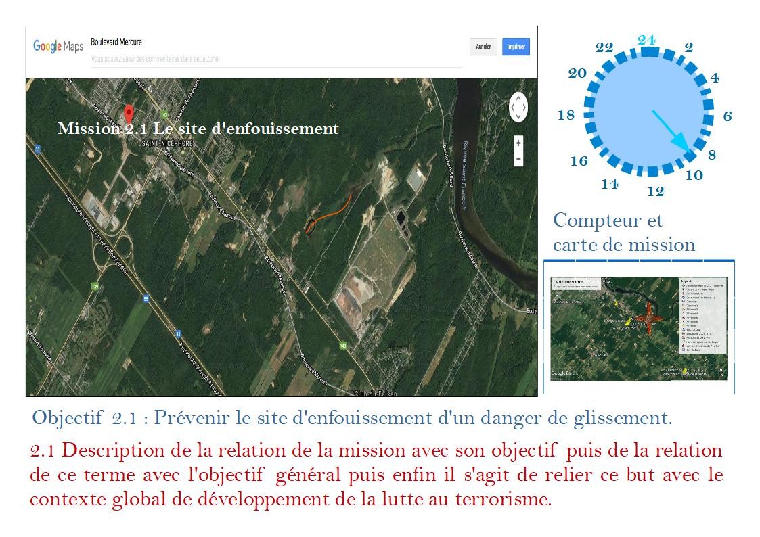Click the Saint-Nicéphore map label

point(166,144)
